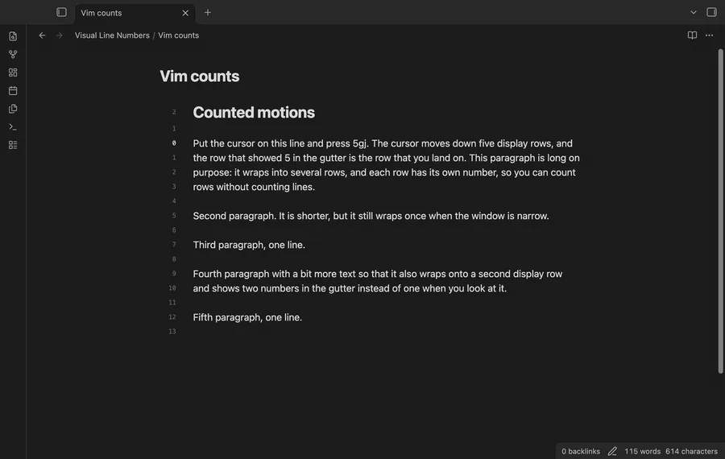Toggle the left sidebar
Screen dimensions: 725x459
[x=61, y=12]
